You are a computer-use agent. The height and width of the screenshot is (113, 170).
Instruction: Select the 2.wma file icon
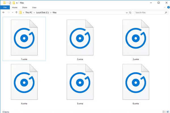point(80,37)
